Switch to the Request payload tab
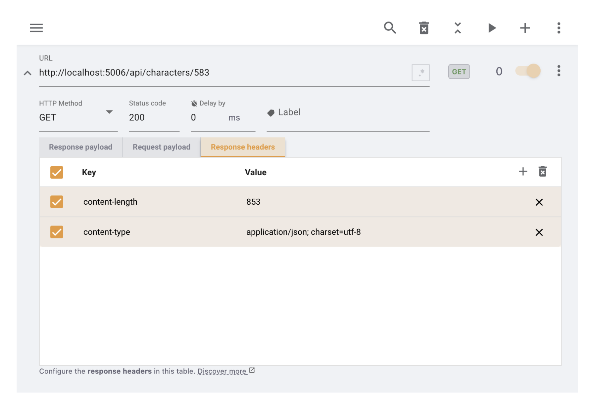The height and width of the screenshot is (404, 594). tap(161, 147)
